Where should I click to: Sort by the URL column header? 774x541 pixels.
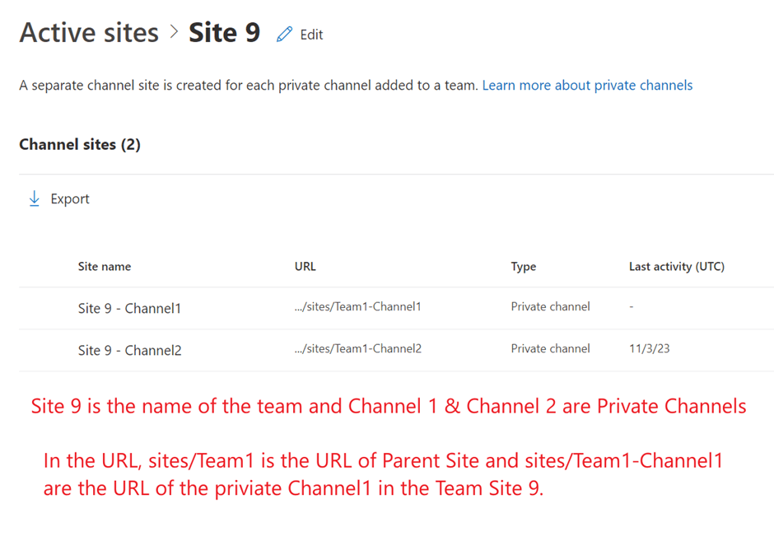pos(305,267)
